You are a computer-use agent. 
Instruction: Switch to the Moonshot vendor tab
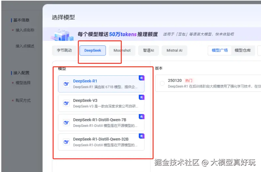(x=122, y=50)
